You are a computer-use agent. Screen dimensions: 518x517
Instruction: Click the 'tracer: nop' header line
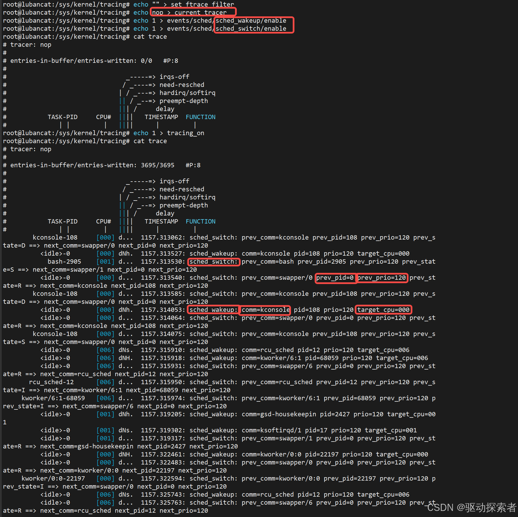tap(27, 149)
